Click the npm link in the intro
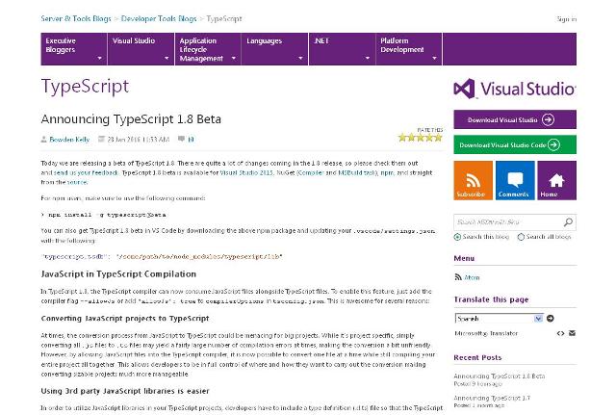 pyautogui.click(x=386, y=172)
